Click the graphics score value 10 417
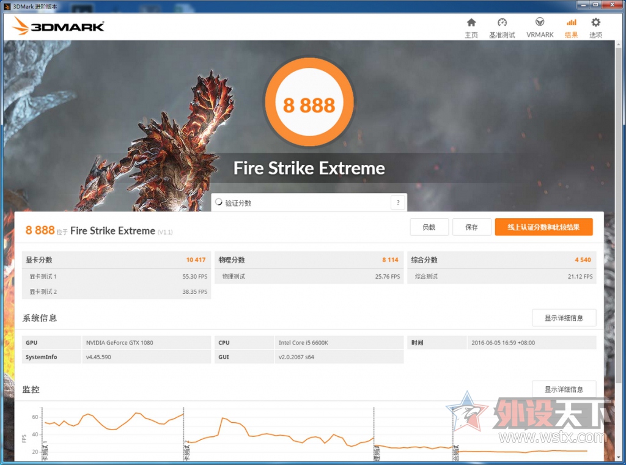626x465 pixels. 196,260
